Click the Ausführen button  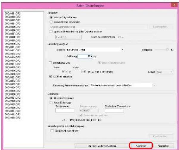141,146
